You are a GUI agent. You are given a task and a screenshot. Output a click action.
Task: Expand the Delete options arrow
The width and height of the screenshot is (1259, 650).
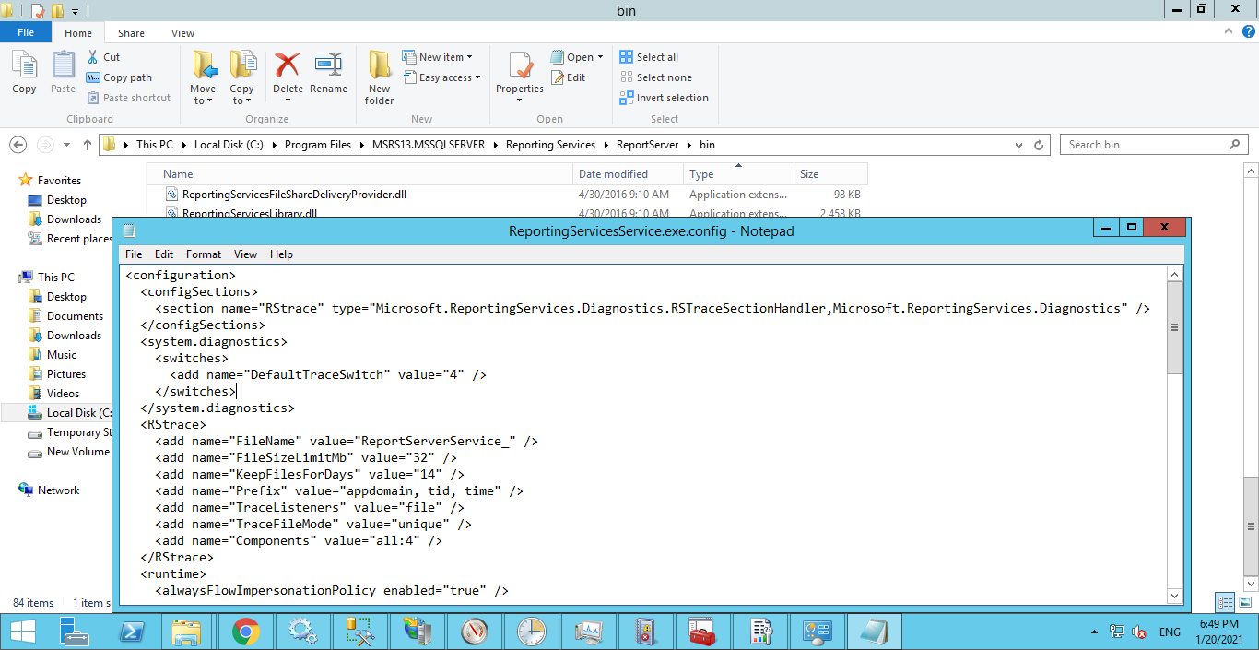point(288,100)
